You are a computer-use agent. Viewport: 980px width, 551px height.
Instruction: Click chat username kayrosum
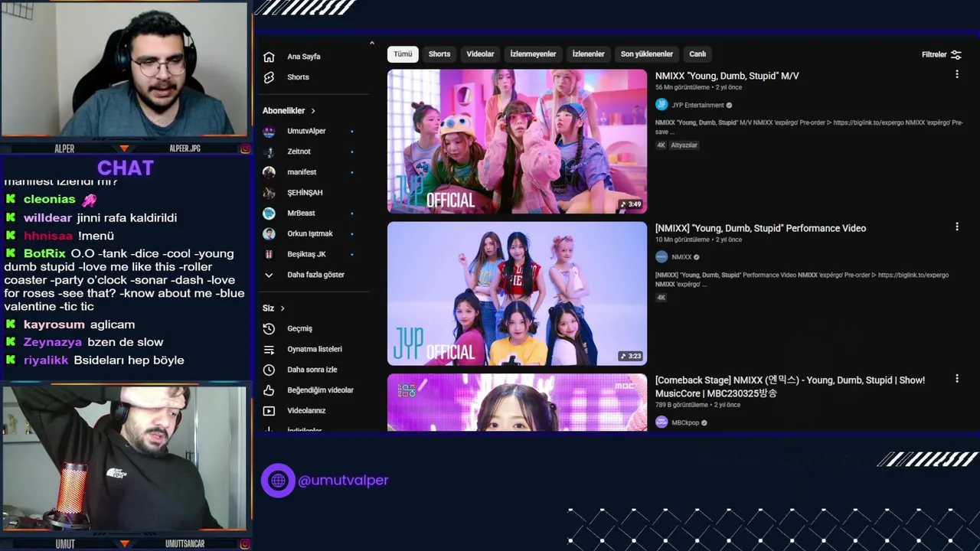54,324
